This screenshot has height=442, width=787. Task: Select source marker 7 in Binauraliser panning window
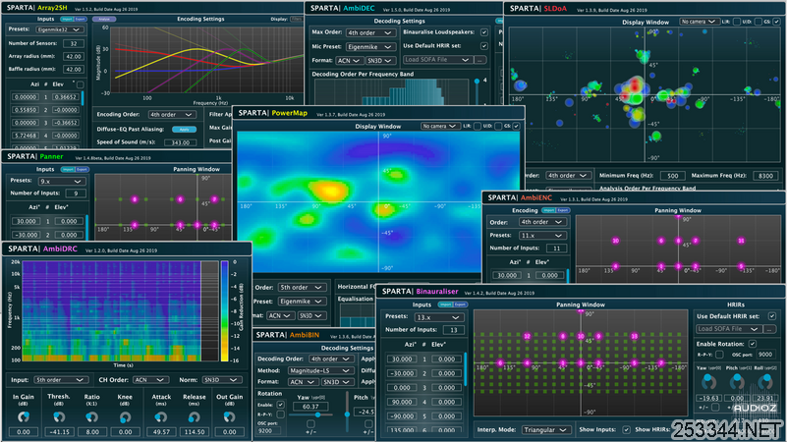661,362
